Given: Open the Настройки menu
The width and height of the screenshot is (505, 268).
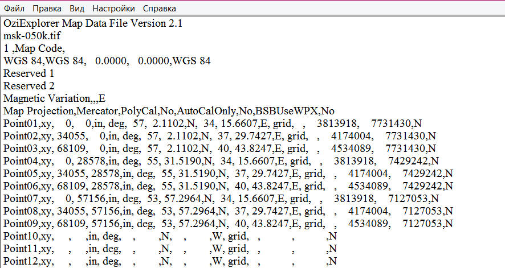Looking at the screenshot, I should pos(113,9).
